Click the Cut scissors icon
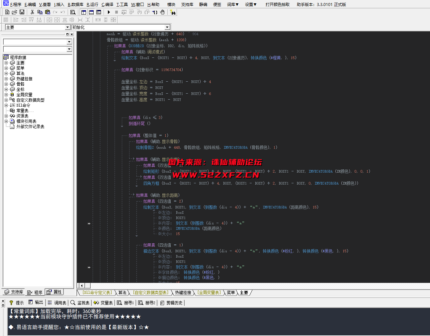This screenshot has height=336, width=430. [x=32, y=12]
